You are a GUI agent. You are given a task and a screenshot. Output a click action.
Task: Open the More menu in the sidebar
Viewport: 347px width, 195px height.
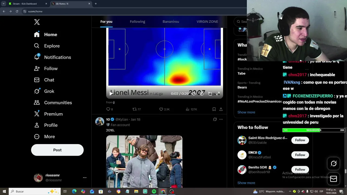pos(44,136)
